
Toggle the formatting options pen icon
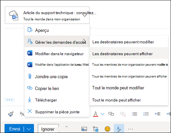(119, 129)
